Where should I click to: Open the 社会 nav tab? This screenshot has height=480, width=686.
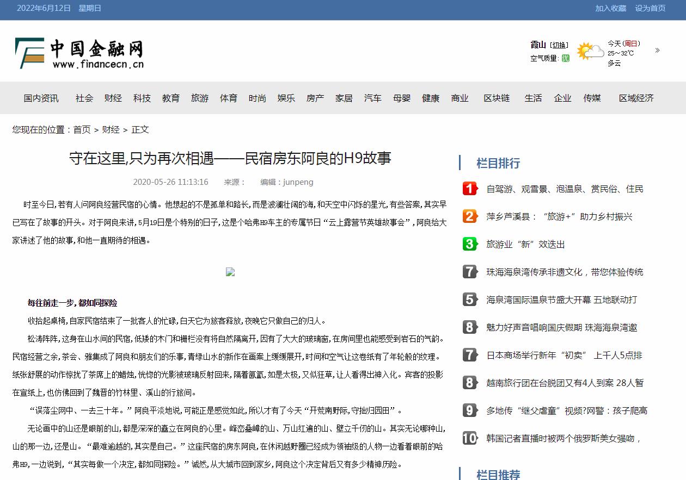click(84, 98)
